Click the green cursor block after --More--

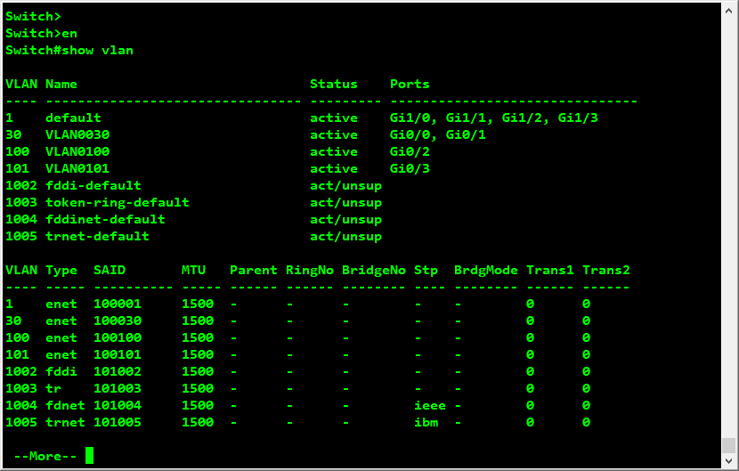pyautogui.click(x=89, y=456)
